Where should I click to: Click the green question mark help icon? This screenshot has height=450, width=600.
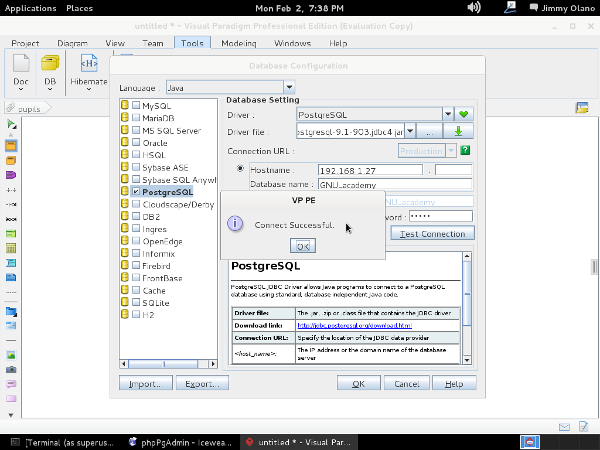pyautogui.click(x=465, y=151)
